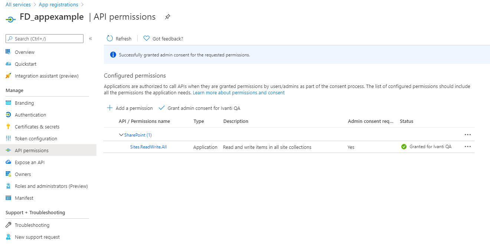Select Owners in the left menu
The image size is (490, 248).
pyautogui.click(x=23, y=174)
